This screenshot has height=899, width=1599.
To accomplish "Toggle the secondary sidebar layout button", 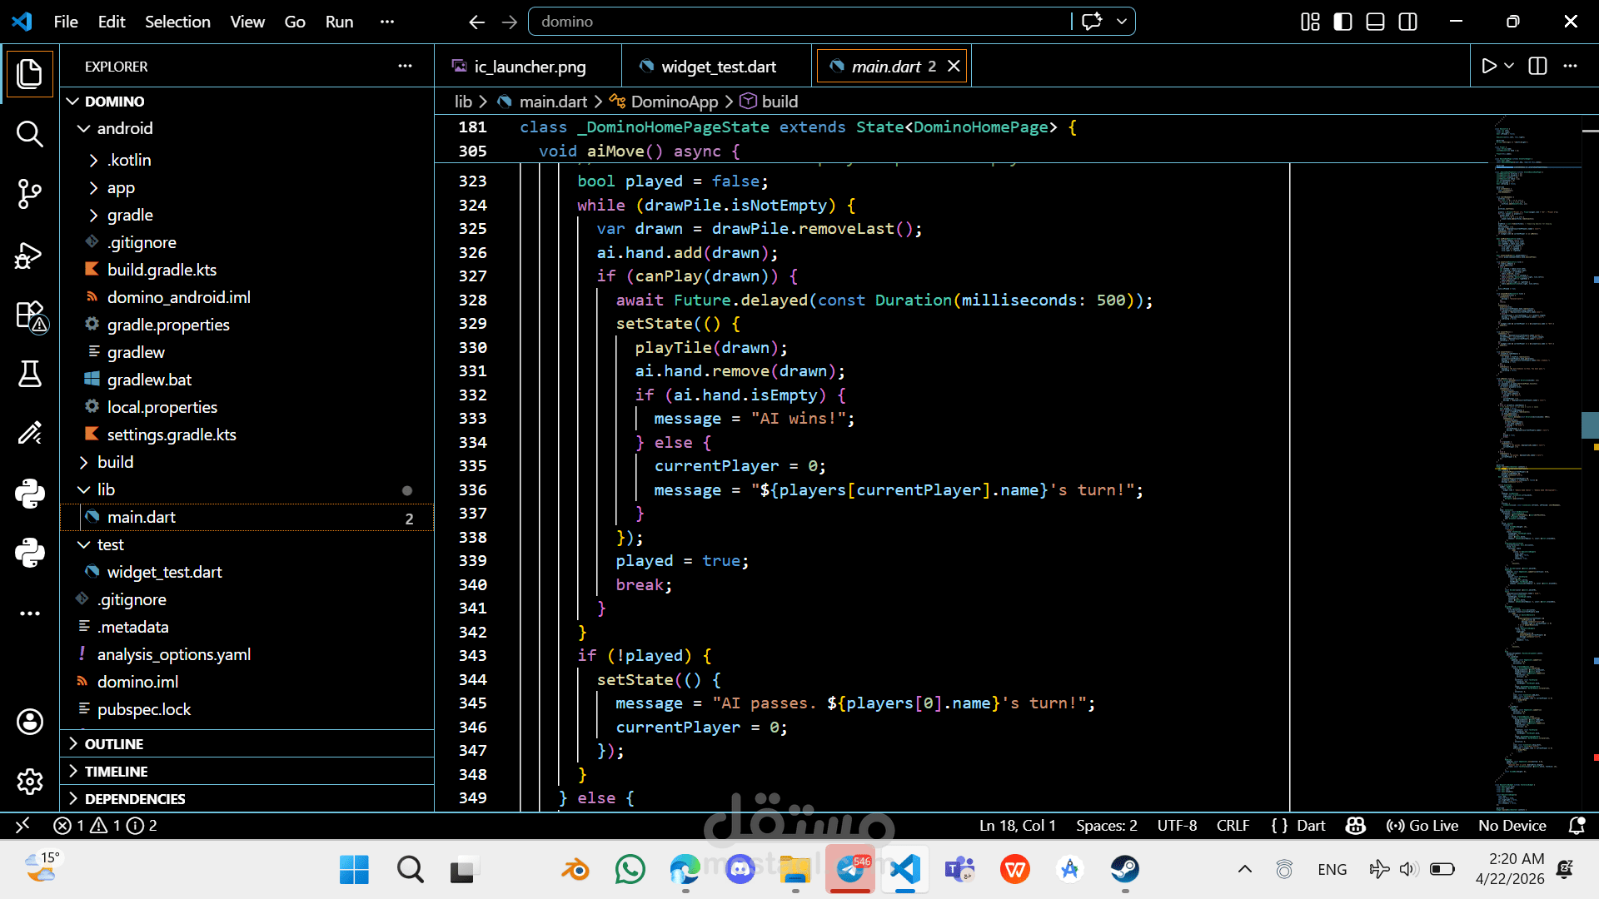I will click(x=1407, y=22).
